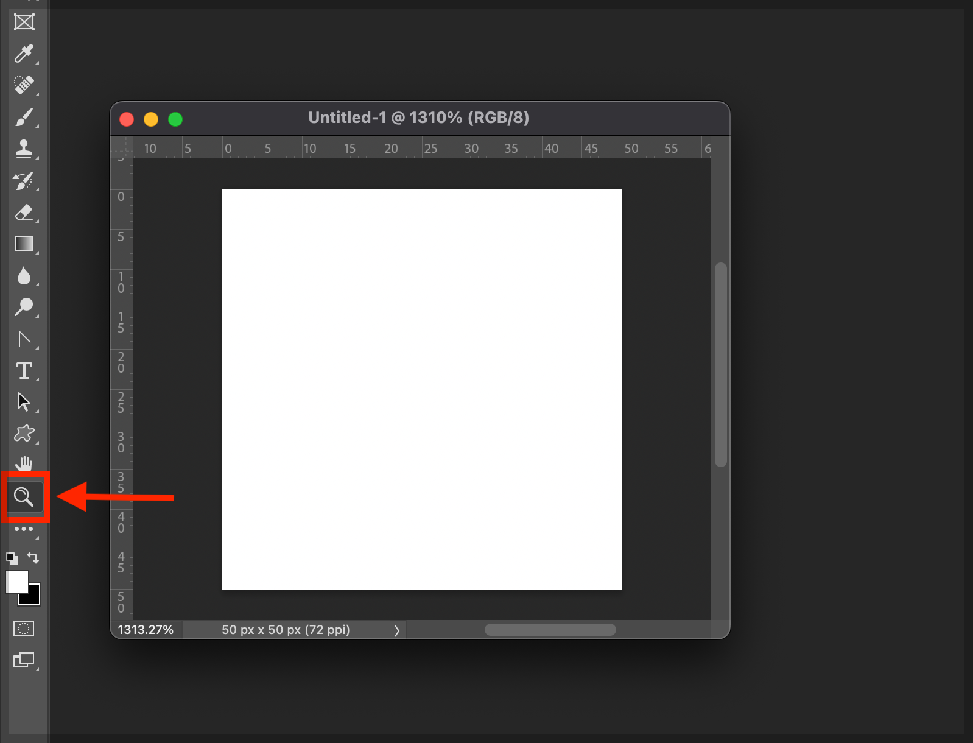Click the white canvas area
This screenshot has height=743, width=973.
point(422,389)
